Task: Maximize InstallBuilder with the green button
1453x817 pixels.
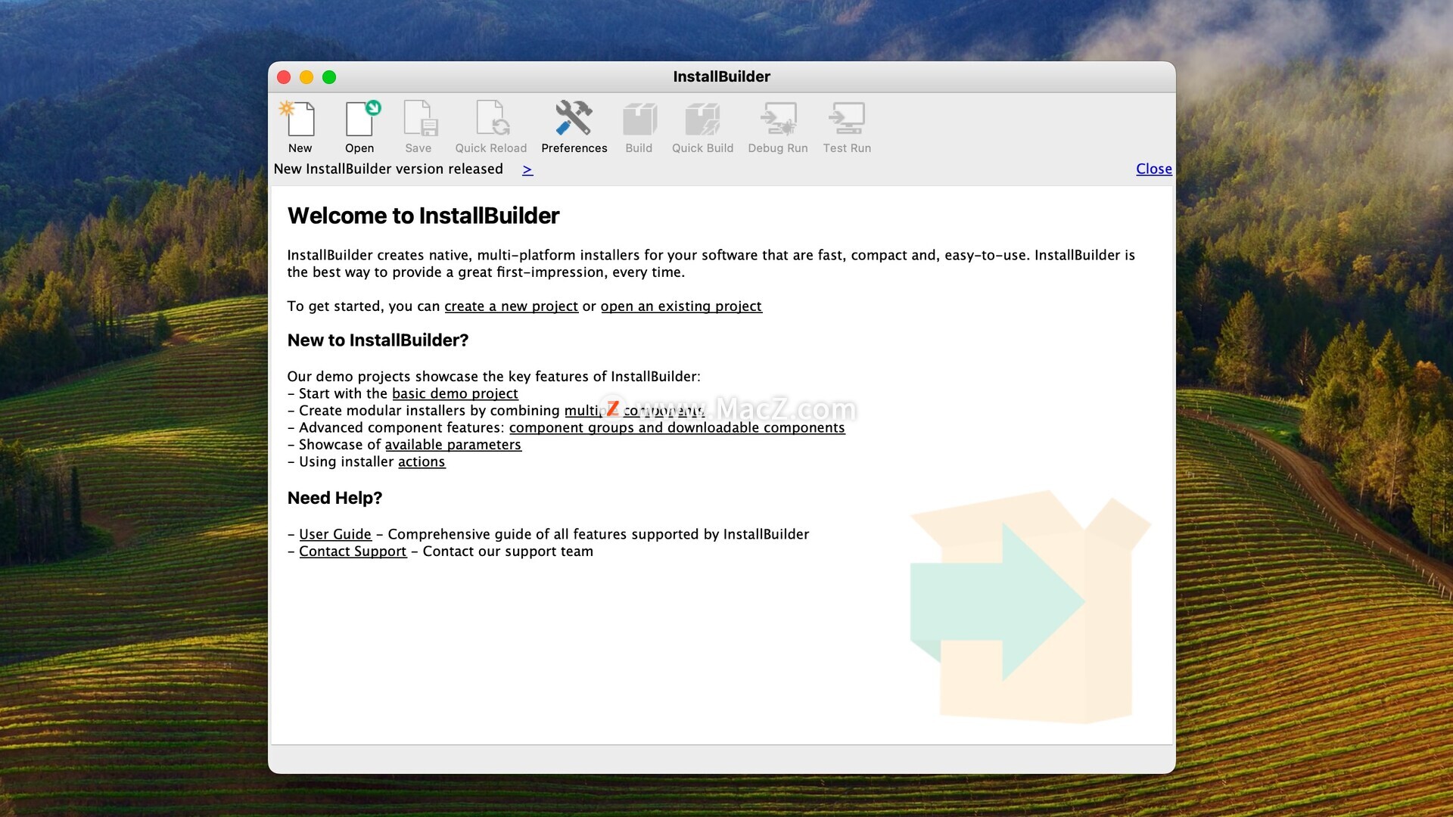Action: click(x=329, y=77)
